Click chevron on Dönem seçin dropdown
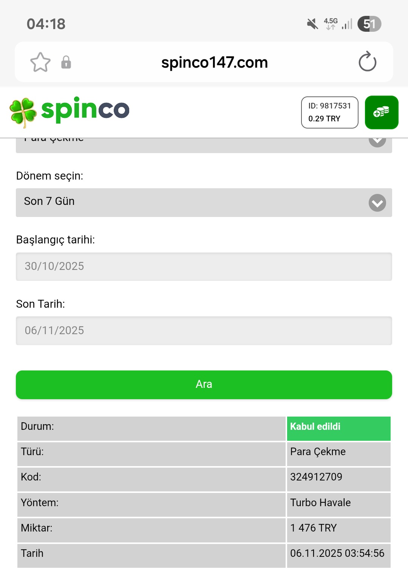 click(377, 203)
